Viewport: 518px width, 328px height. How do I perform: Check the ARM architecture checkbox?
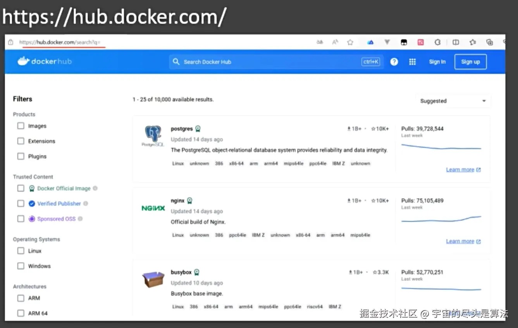(21, 298)
